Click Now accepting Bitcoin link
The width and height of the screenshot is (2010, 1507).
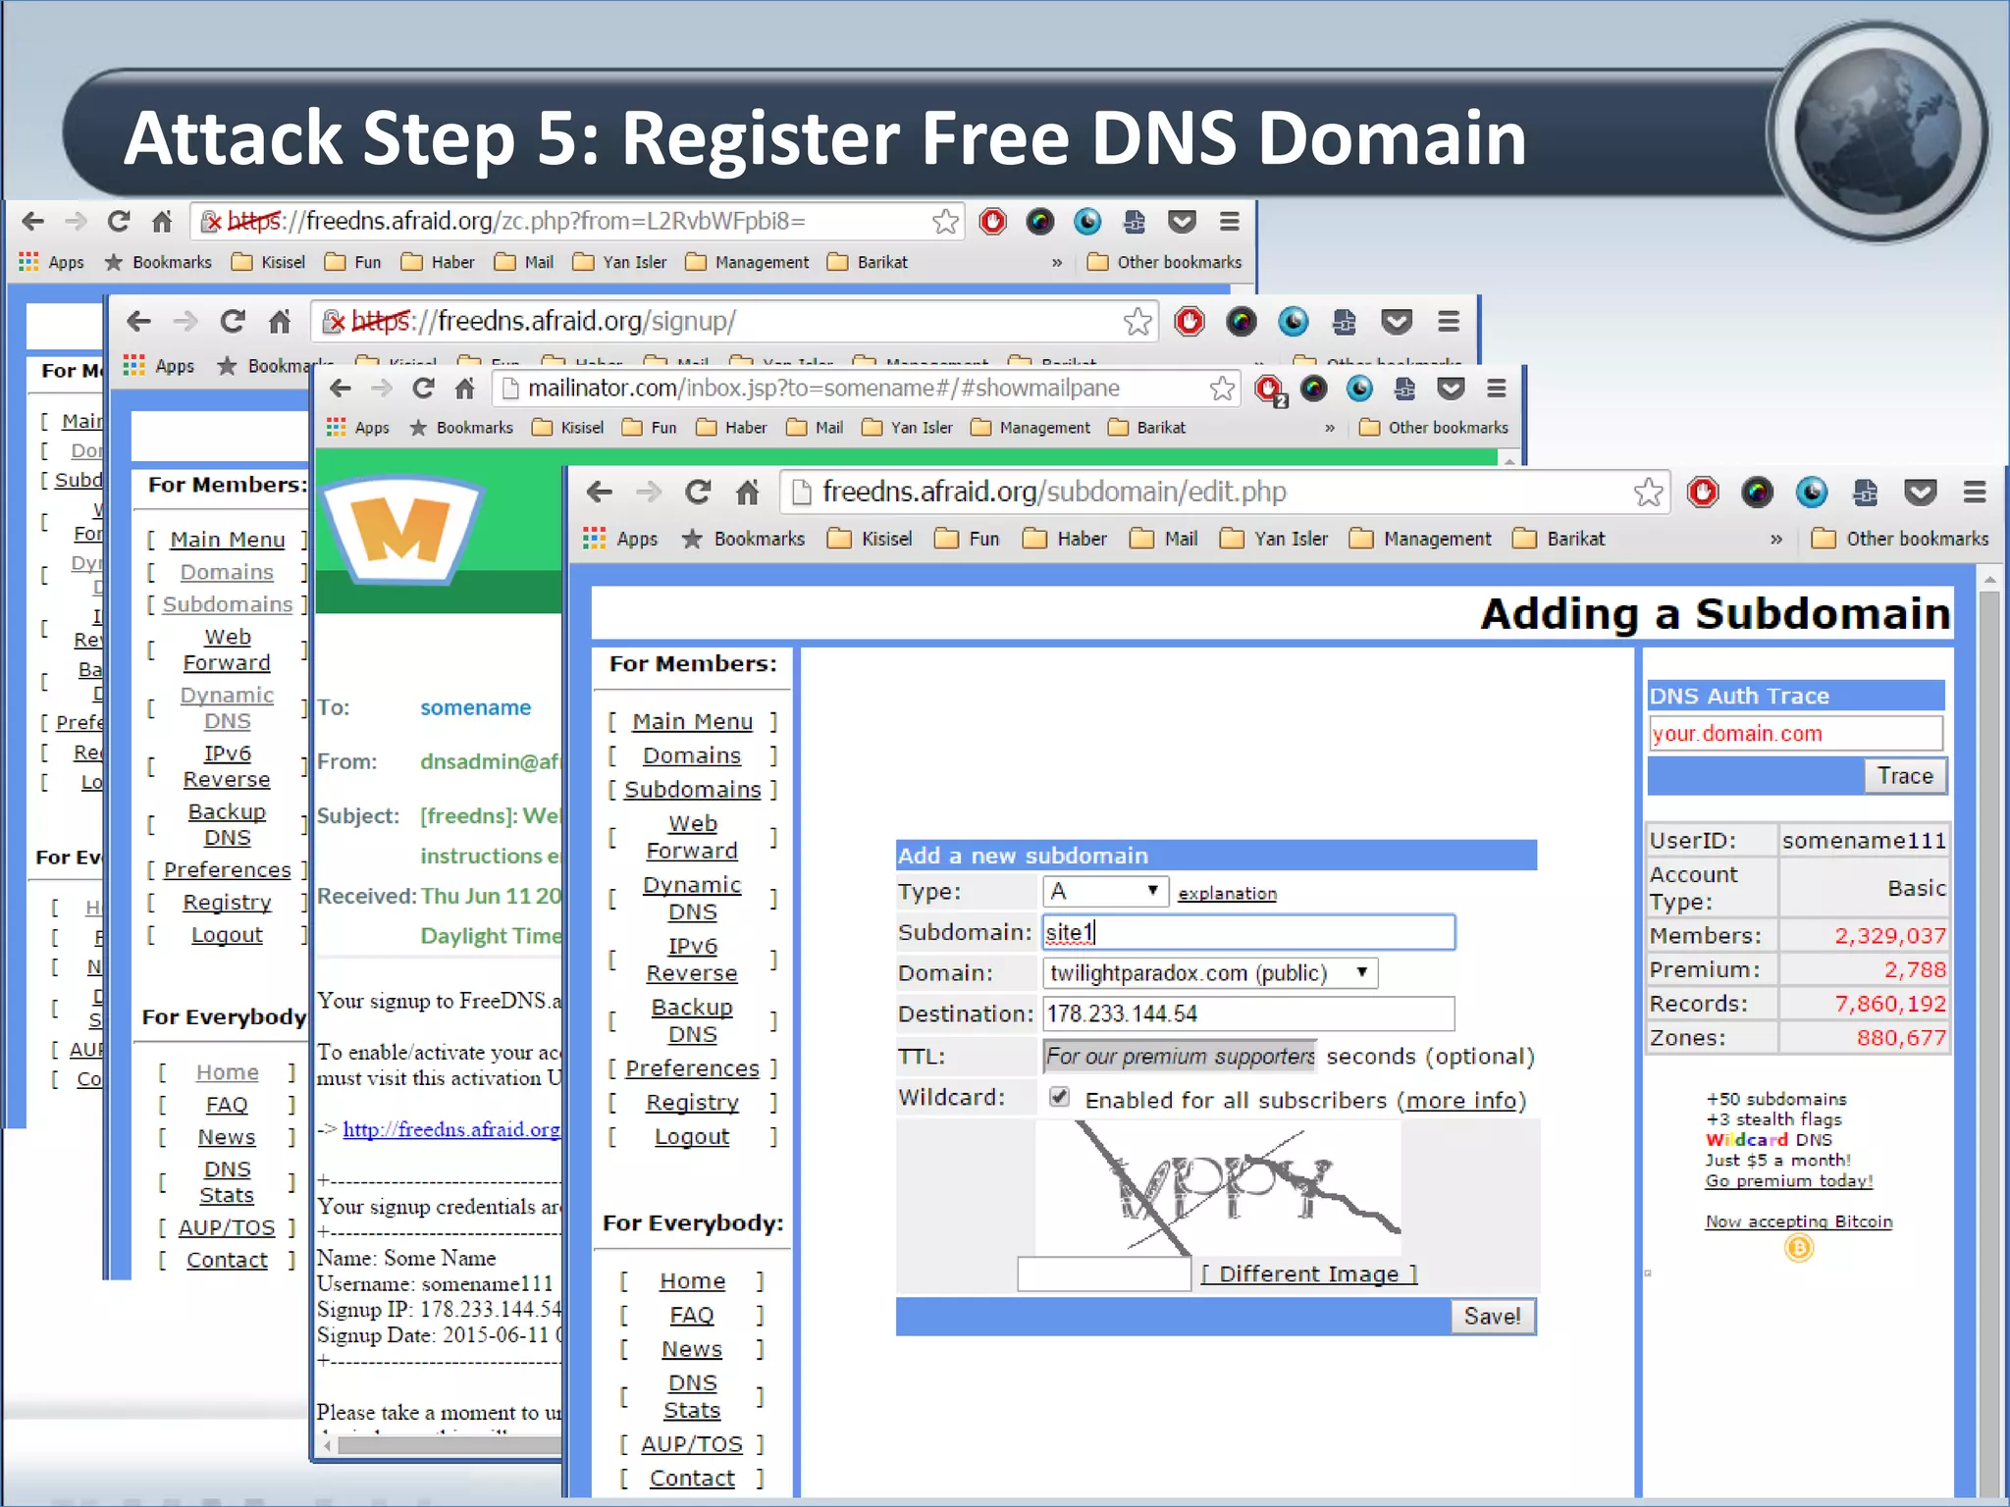point(1798,1221)
